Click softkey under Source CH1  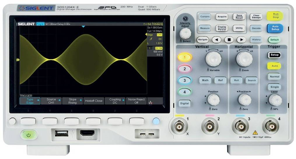tap(50, 121)
